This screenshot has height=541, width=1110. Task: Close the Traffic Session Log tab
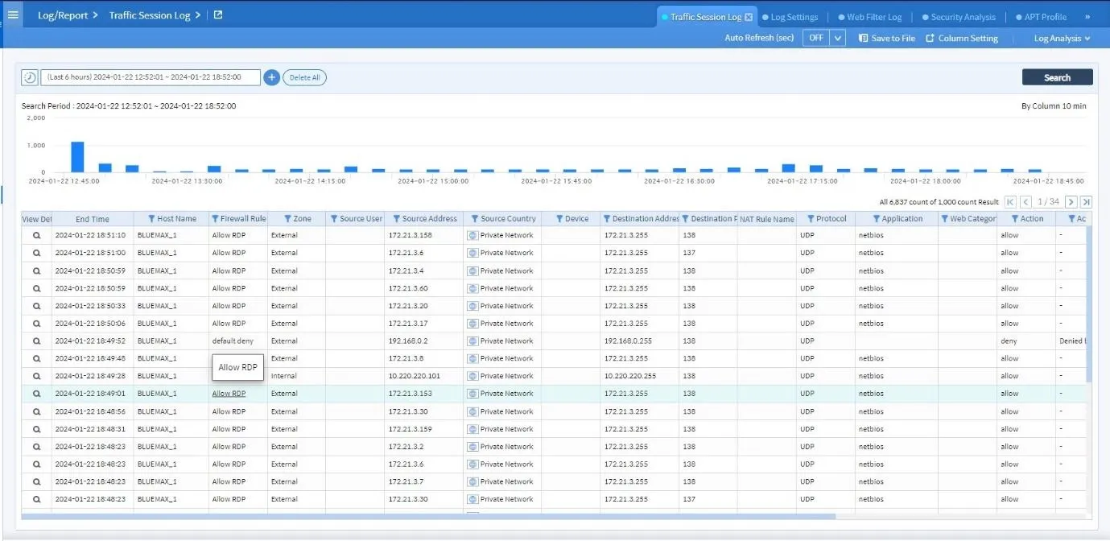click(750, 15)
